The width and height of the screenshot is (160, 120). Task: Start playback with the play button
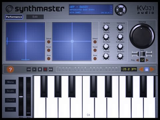coord(34,69)
